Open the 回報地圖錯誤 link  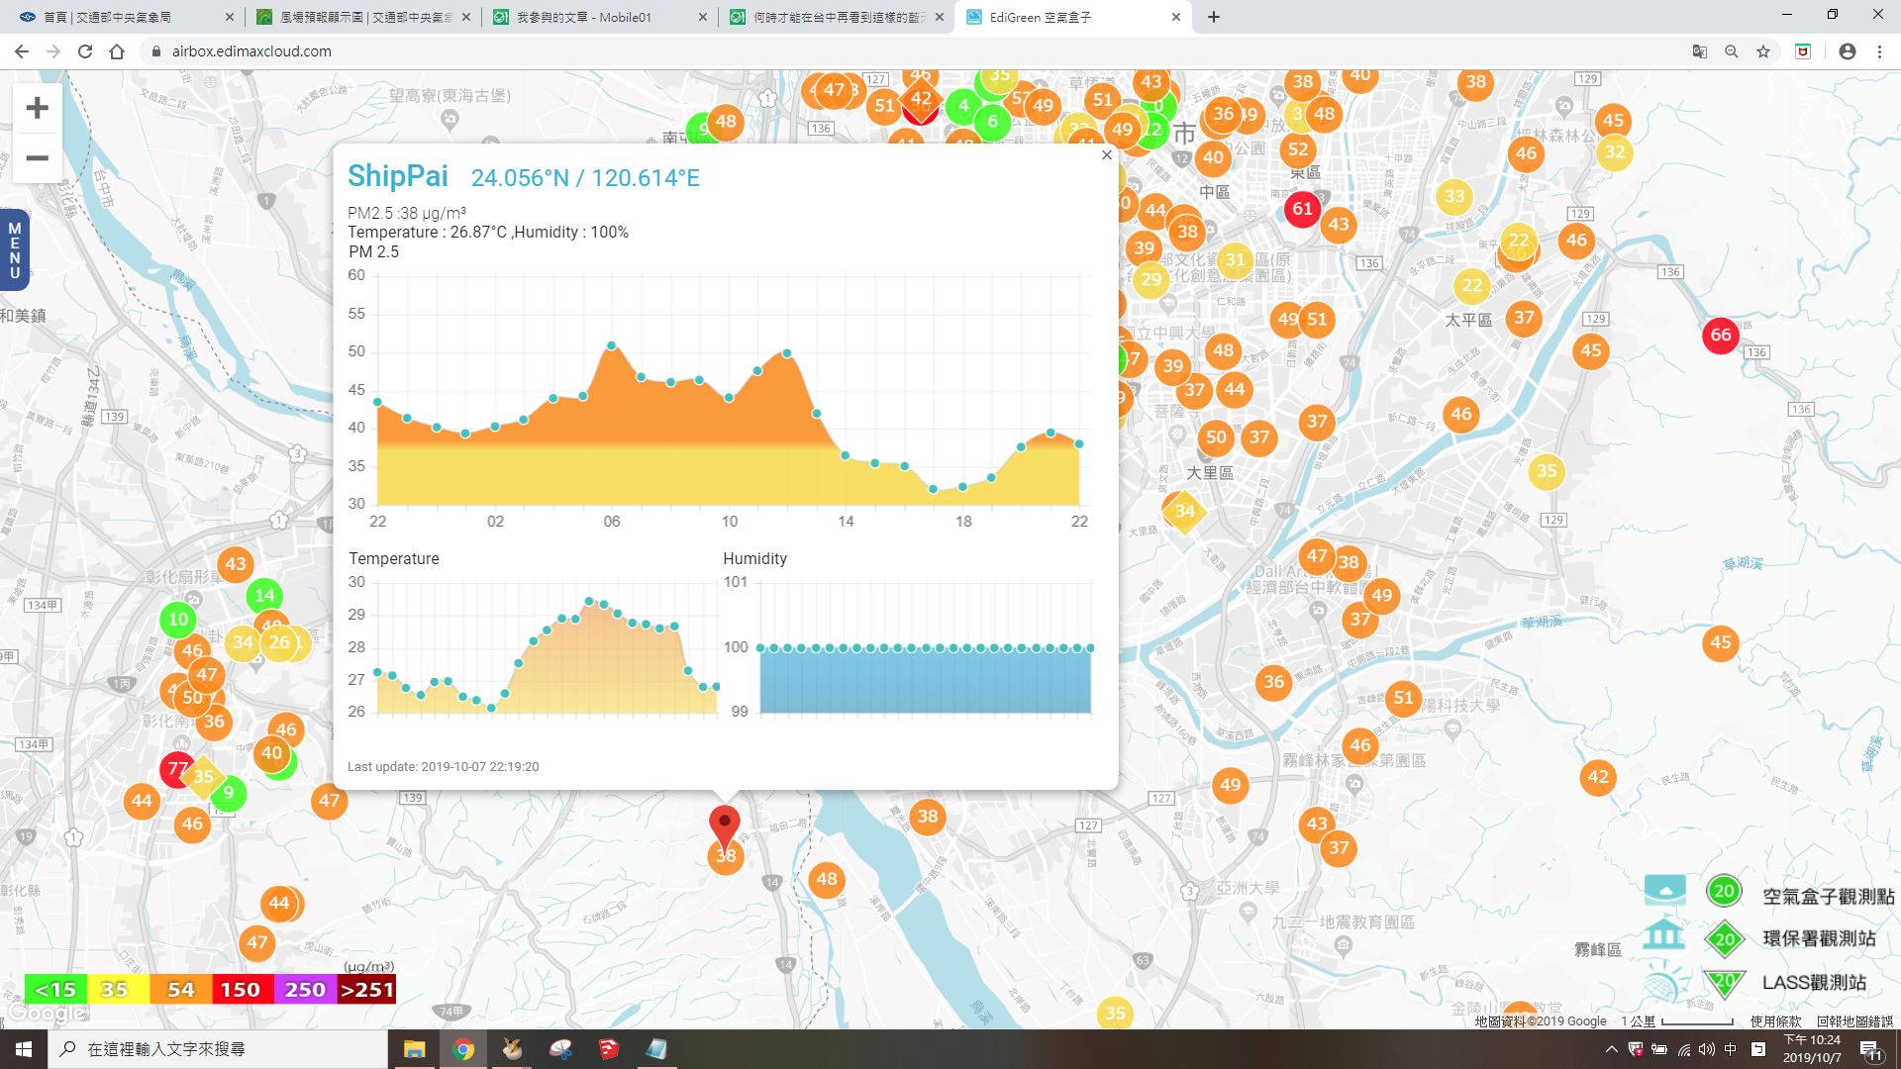(1854, 1021)
